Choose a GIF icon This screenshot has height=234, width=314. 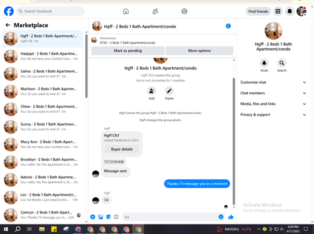click(x=116, y=217)
